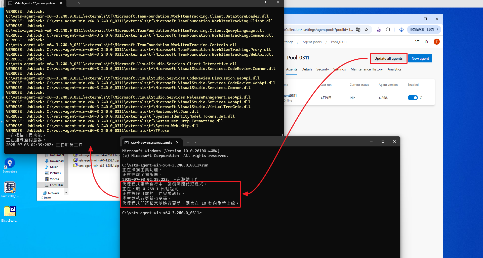Screen dimensions: 483x258
Task: Click the Idle status cell
Action: tap(352, 98)
